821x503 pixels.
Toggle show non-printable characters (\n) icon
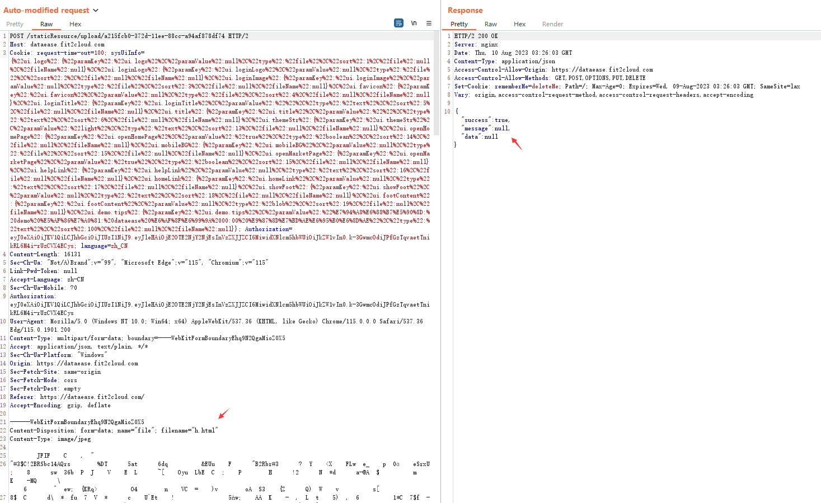point(414,23)
